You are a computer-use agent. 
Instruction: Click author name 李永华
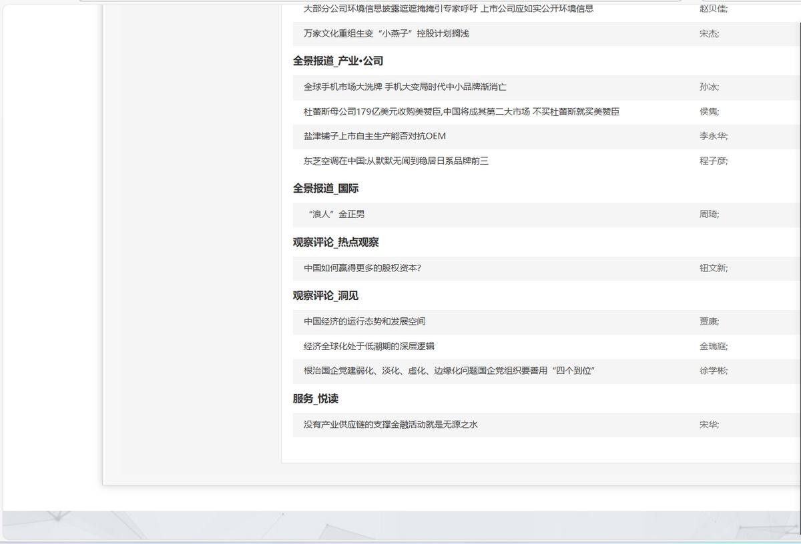pyautogui.click(x=712, y=137)
